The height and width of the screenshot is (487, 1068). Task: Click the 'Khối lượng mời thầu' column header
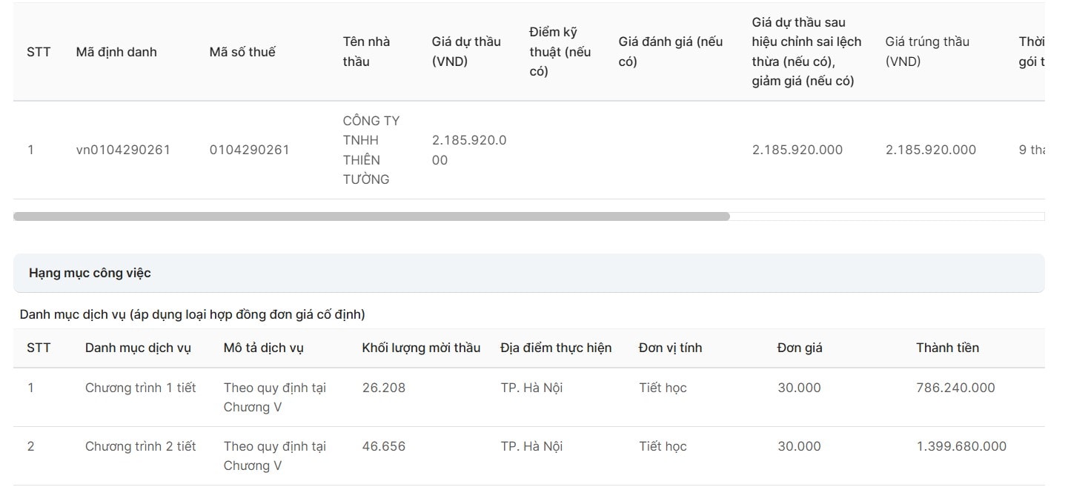point(421,348)
